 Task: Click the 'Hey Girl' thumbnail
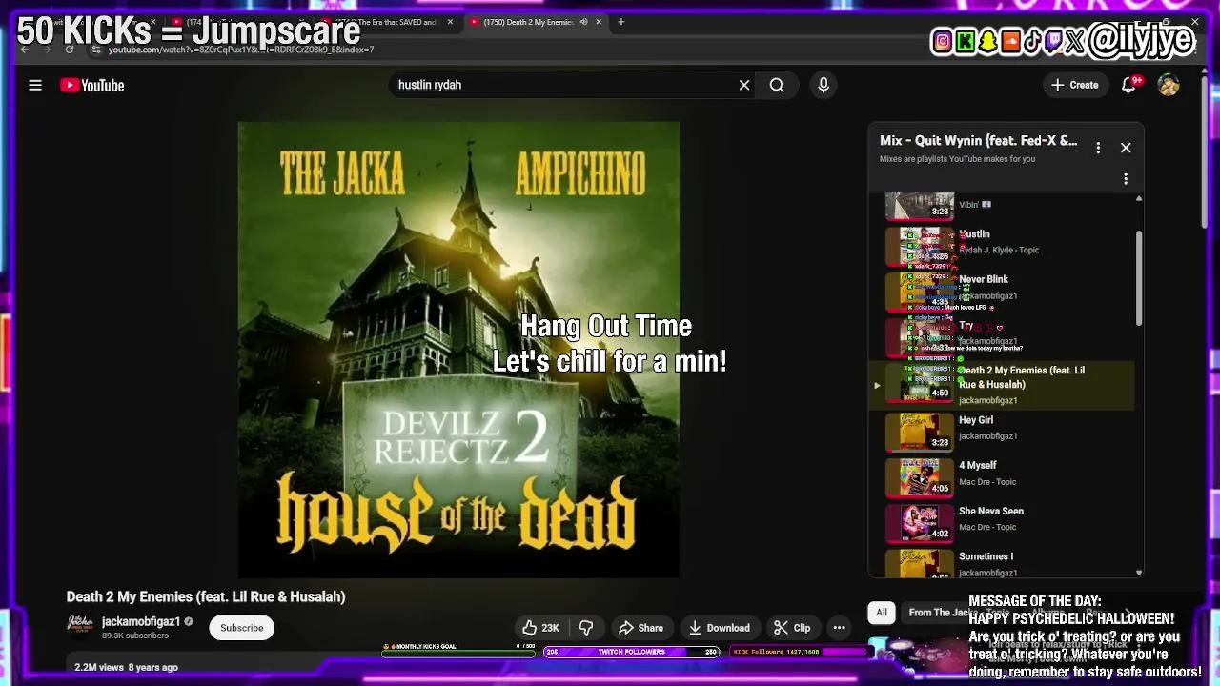(920, 431)
